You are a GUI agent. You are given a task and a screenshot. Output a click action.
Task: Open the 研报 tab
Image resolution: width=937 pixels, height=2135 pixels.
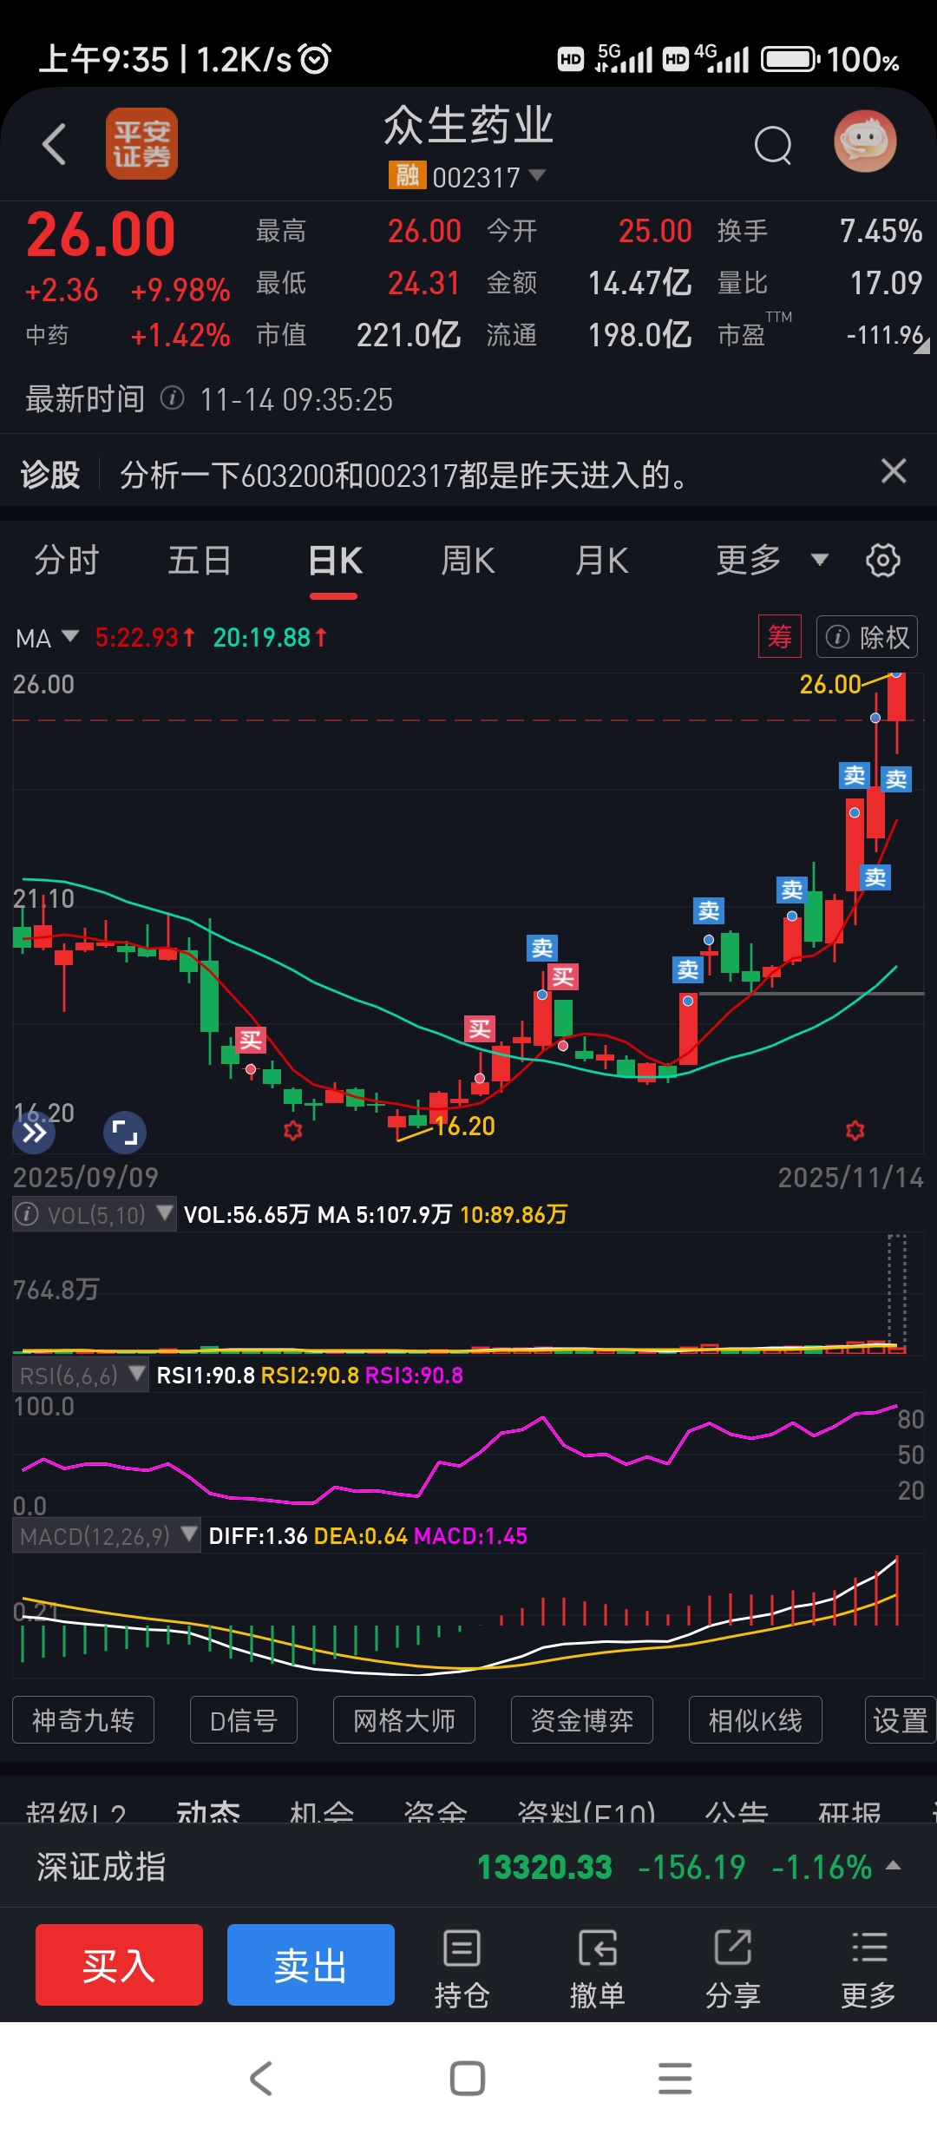850,1810
